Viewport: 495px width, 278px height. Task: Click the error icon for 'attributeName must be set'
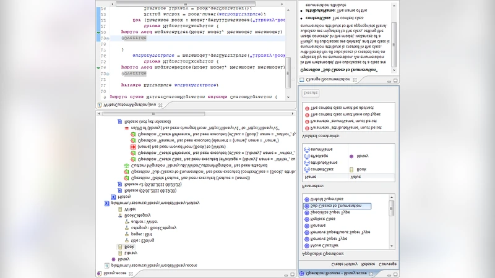[307, 128]
